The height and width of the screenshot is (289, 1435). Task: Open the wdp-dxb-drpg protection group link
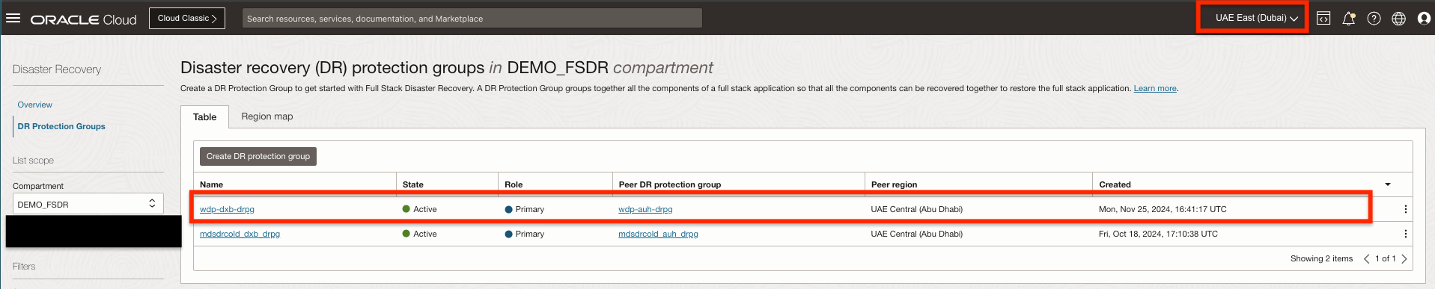tap(227, 209)
